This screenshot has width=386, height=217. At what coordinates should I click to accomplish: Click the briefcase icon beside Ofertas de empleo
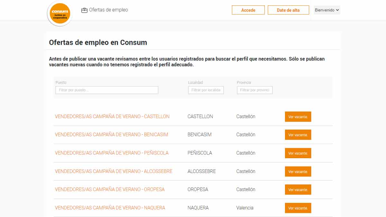tap(84, 10)
